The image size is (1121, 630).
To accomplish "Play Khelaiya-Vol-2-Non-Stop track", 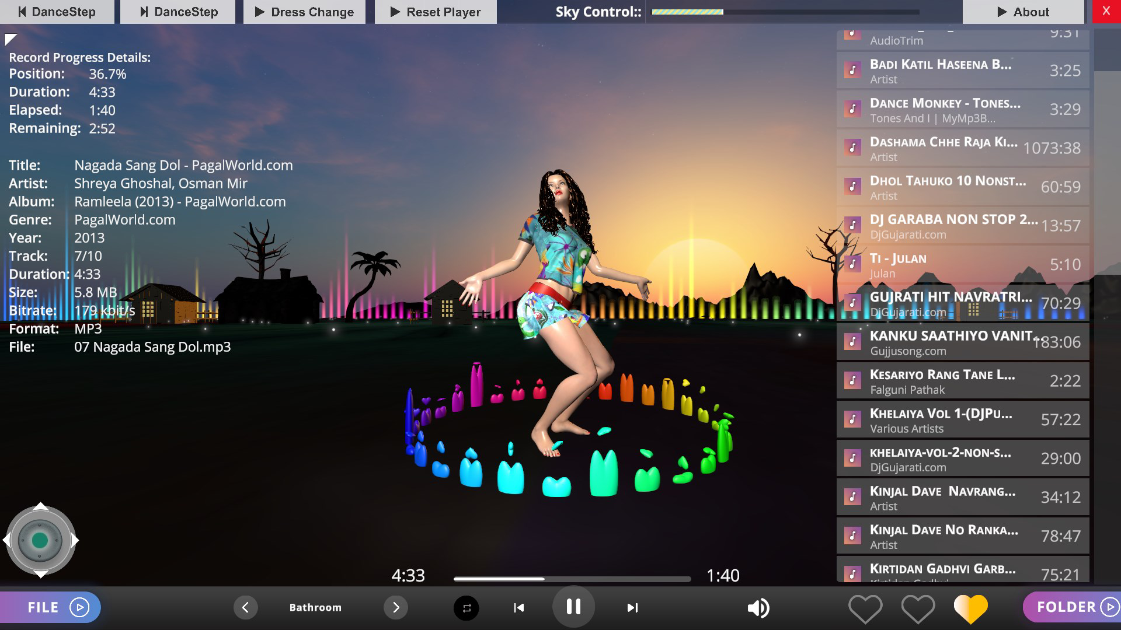I will tap(963, 459).
